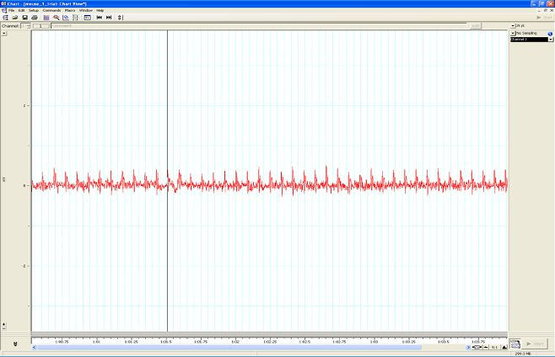The image size is (555, 357).
Task: Click the horizontal expand mountain icon
Action: (504, 348)
